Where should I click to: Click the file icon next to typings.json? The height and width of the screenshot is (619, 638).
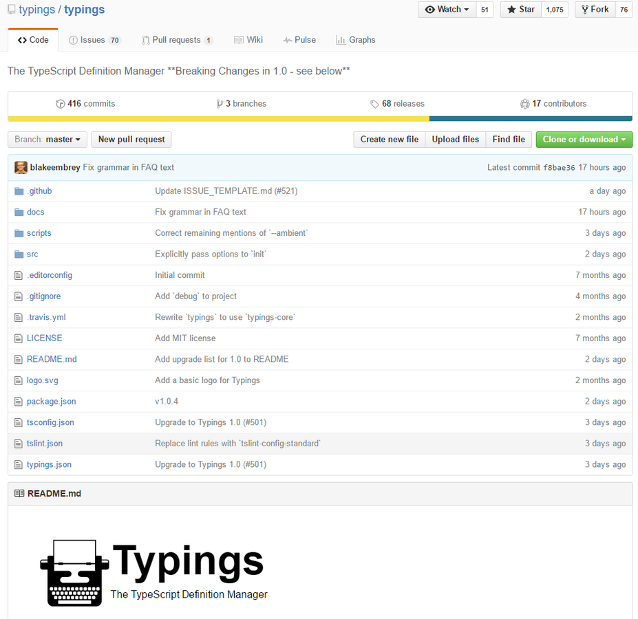pos(19,464)
